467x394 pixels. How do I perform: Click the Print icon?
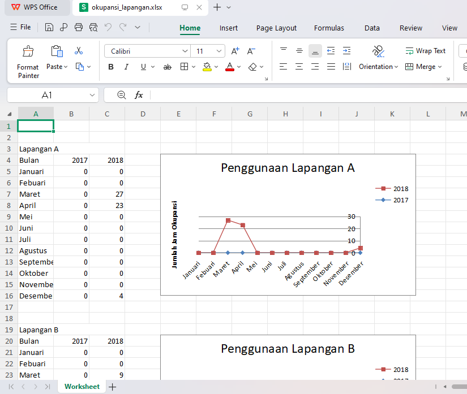tap(79, 27)
